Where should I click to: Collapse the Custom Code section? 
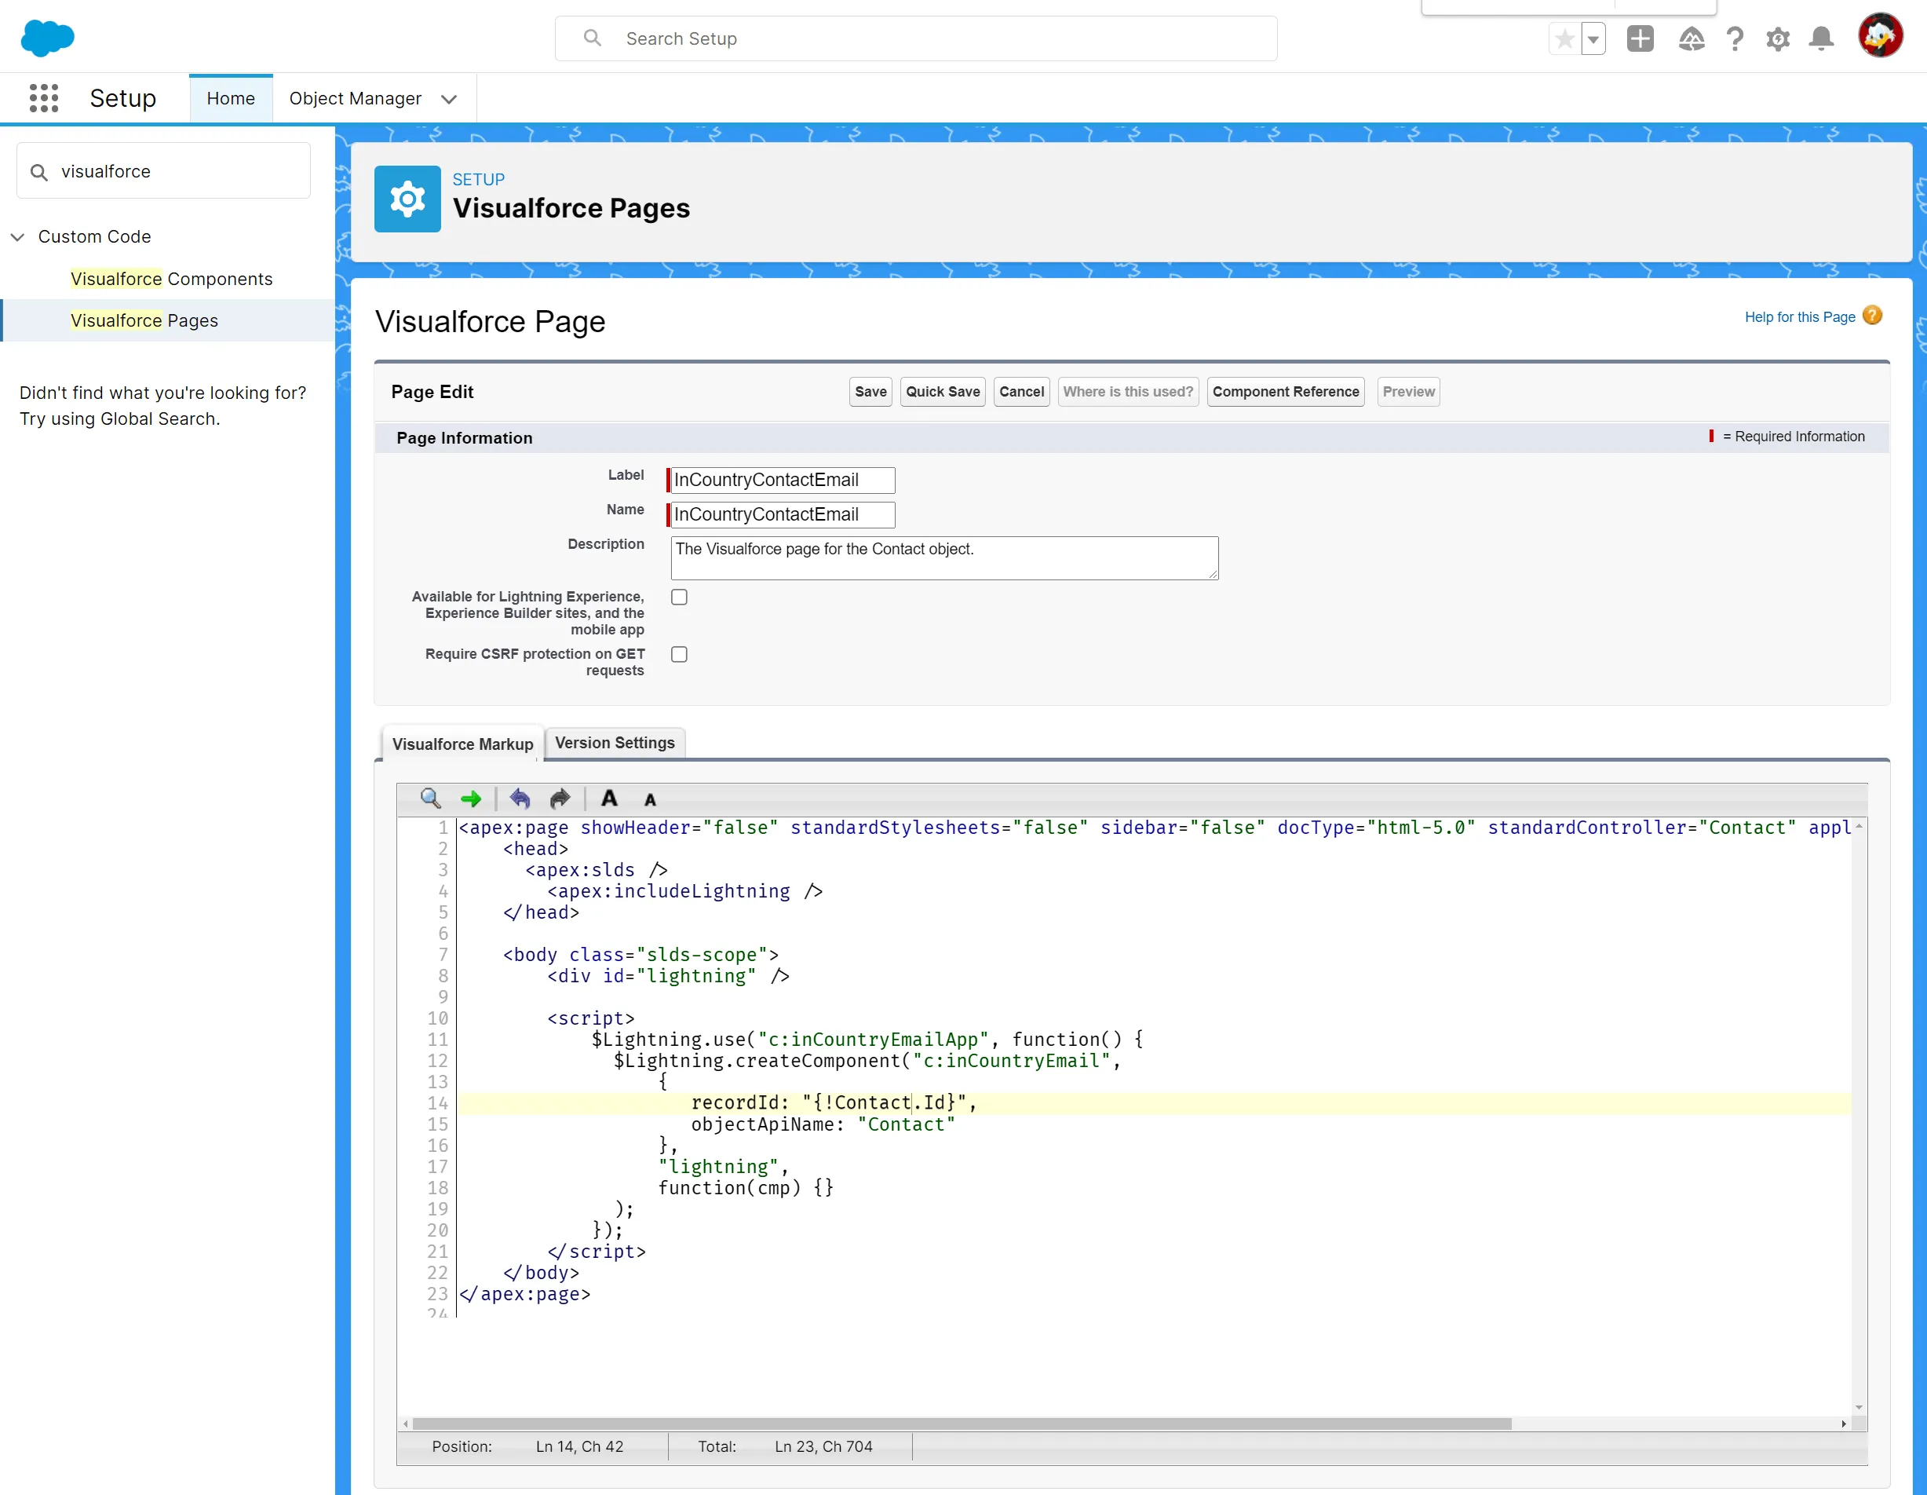click(x=17, y=236)
